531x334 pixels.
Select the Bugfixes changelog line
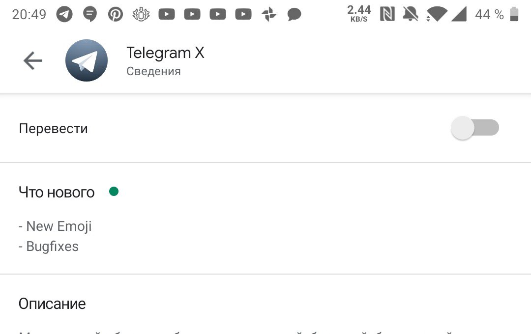point(49,247)
